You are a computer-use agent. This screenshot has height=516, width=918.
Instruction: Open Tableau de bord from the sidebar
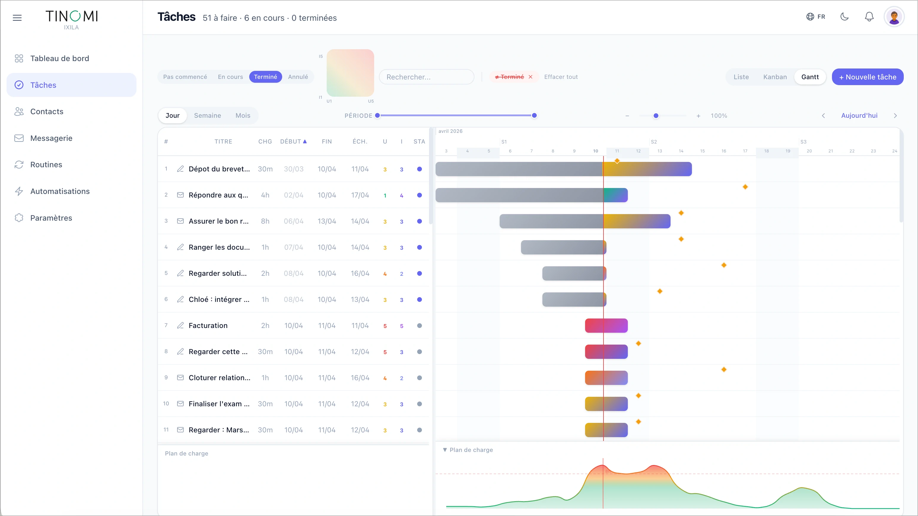tap(71, 58)
